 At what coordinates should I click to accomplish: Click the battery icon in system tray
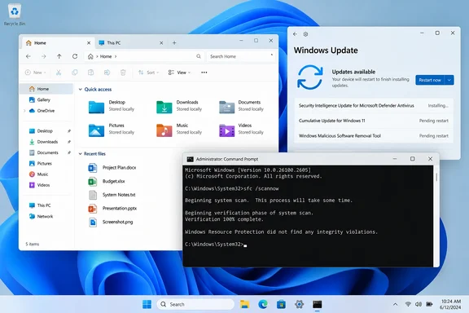click(x=429, y=304)
